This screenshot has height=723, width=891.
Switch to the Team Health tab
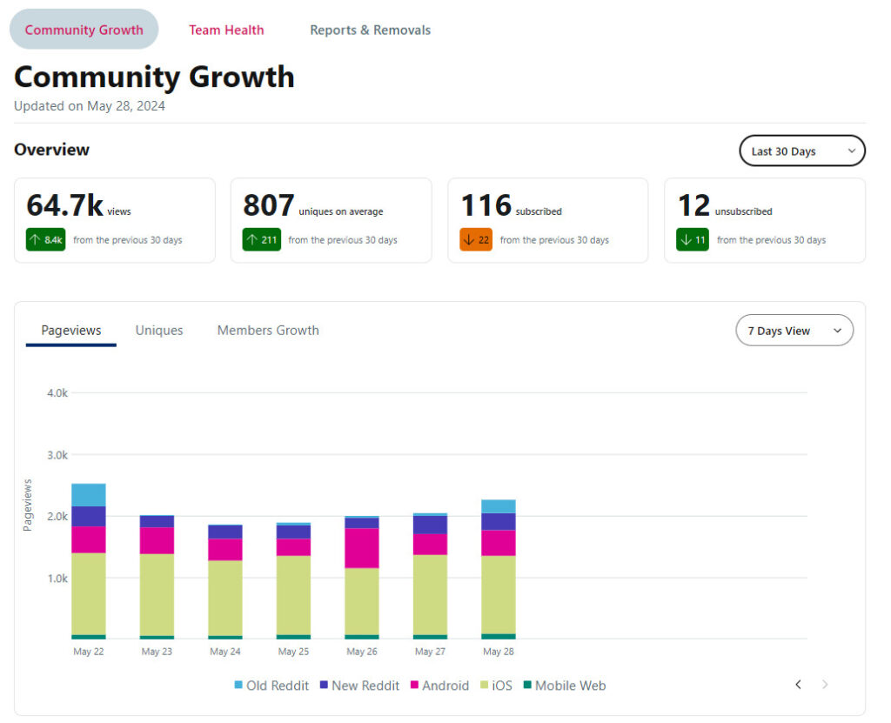click(x=226, y=30)
